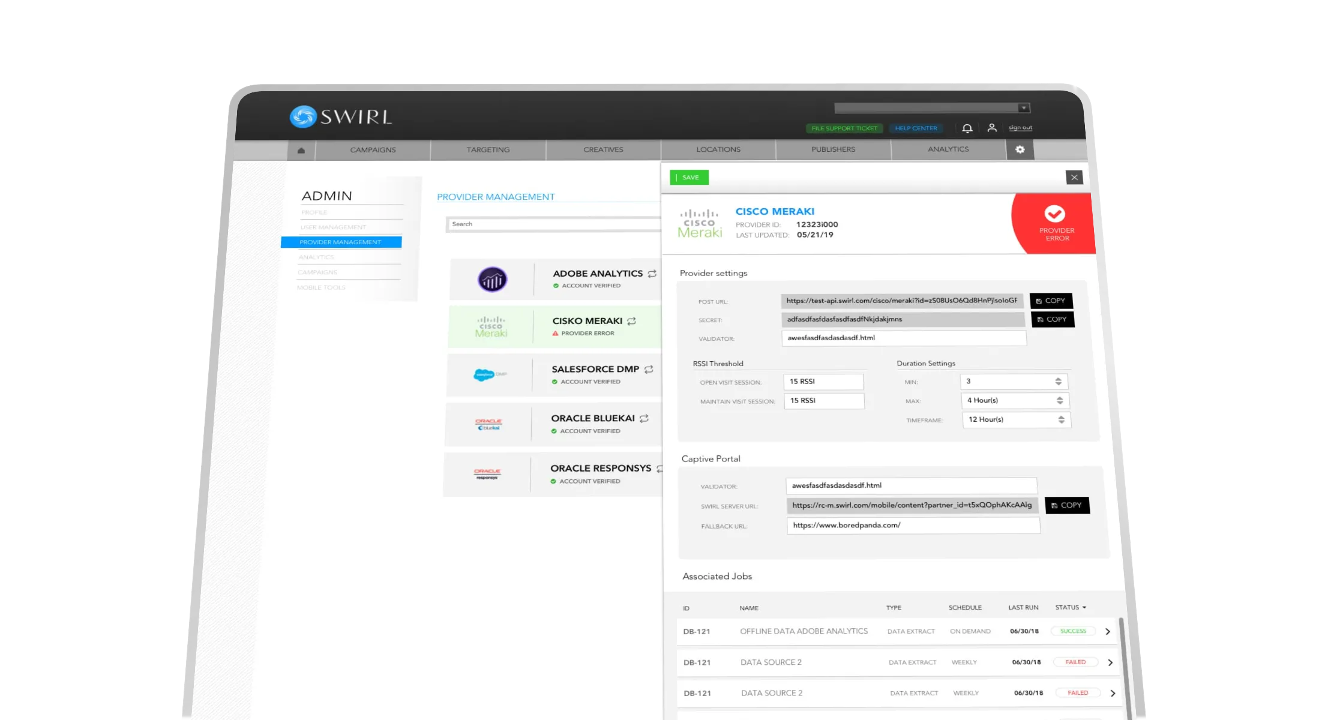Click the POST URL field
The width and height of the screenshot is (1325, 720).
[x=902, y=301]
